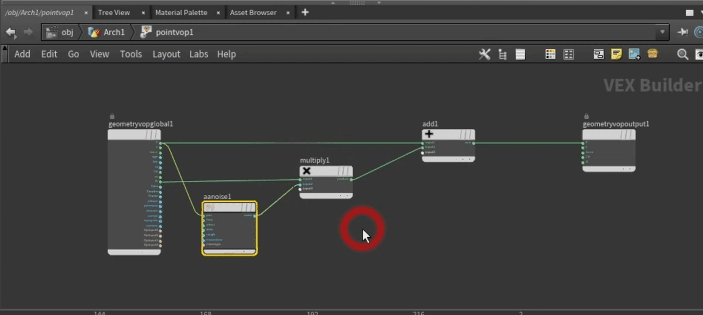Click the Arch1 path segment
The image size is (703, 315).
point(107,32)
